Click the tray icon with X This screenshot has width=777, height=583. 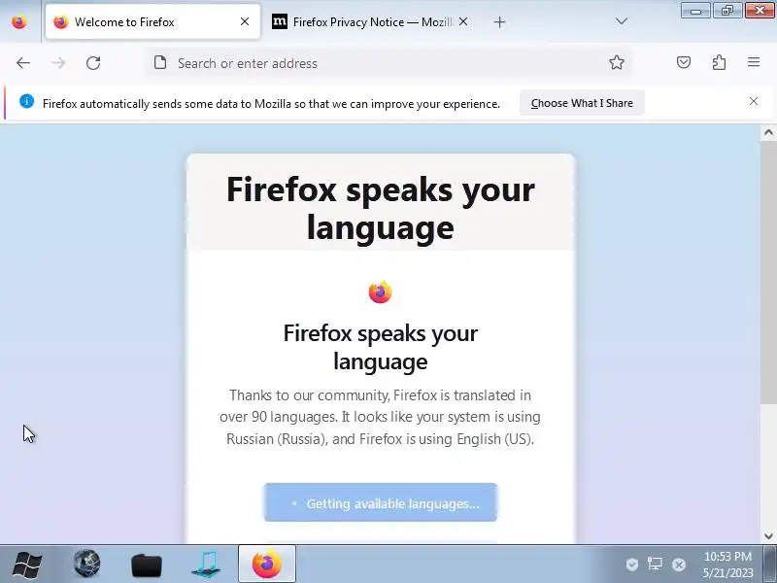(679, 565)
